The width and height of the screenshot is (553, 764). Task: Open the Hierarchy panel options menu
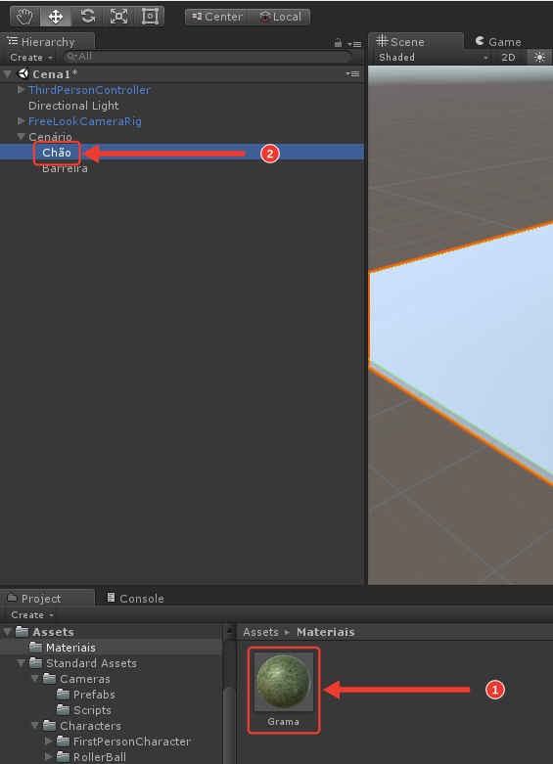click(354, 44)
